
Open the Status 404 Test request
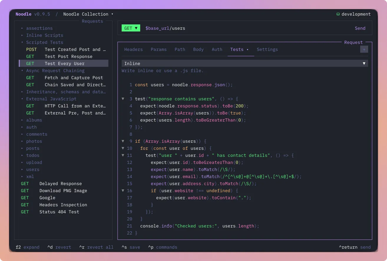tap(64, 212)
